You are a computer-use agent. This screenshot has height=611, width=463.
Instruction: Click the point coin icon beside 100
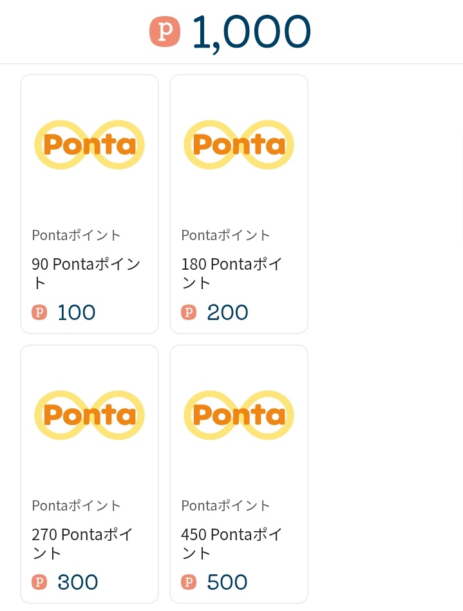39,313
